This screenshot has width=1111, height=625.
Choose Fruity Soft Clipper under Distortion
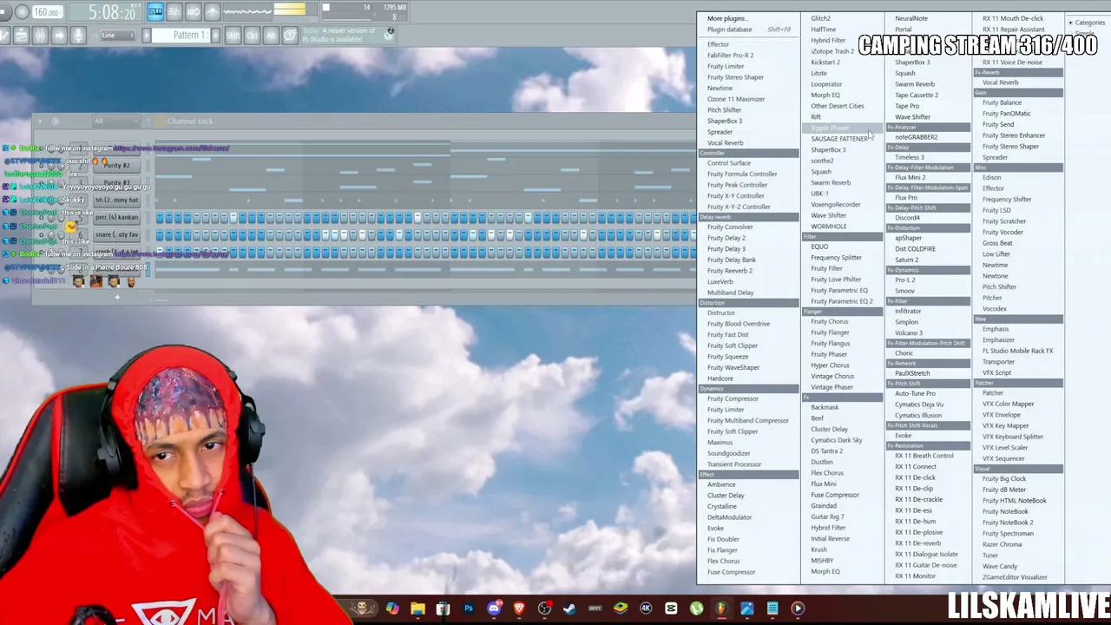pos(733,345)
